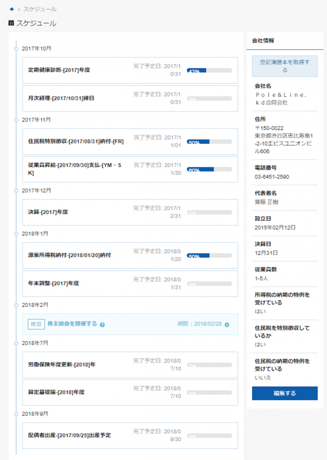Open 配偶者出産-[2017/09/25]出産予定 task

click(x=69, y=435)
